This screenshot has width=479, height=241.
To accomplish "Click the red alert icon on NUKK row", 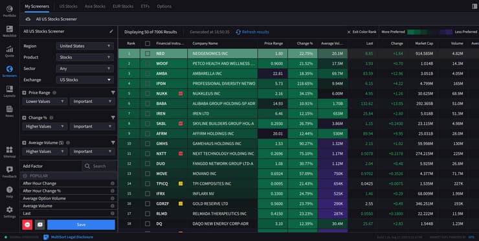I will [181, 93].
